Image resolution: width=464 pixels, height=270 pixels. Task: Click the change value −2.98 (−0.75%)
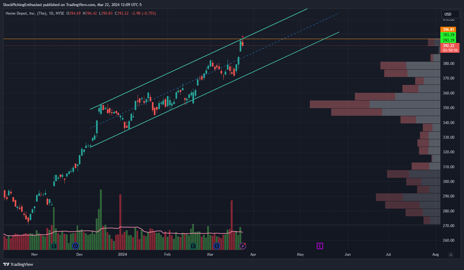pyautogui.click(x=143, y=13)
